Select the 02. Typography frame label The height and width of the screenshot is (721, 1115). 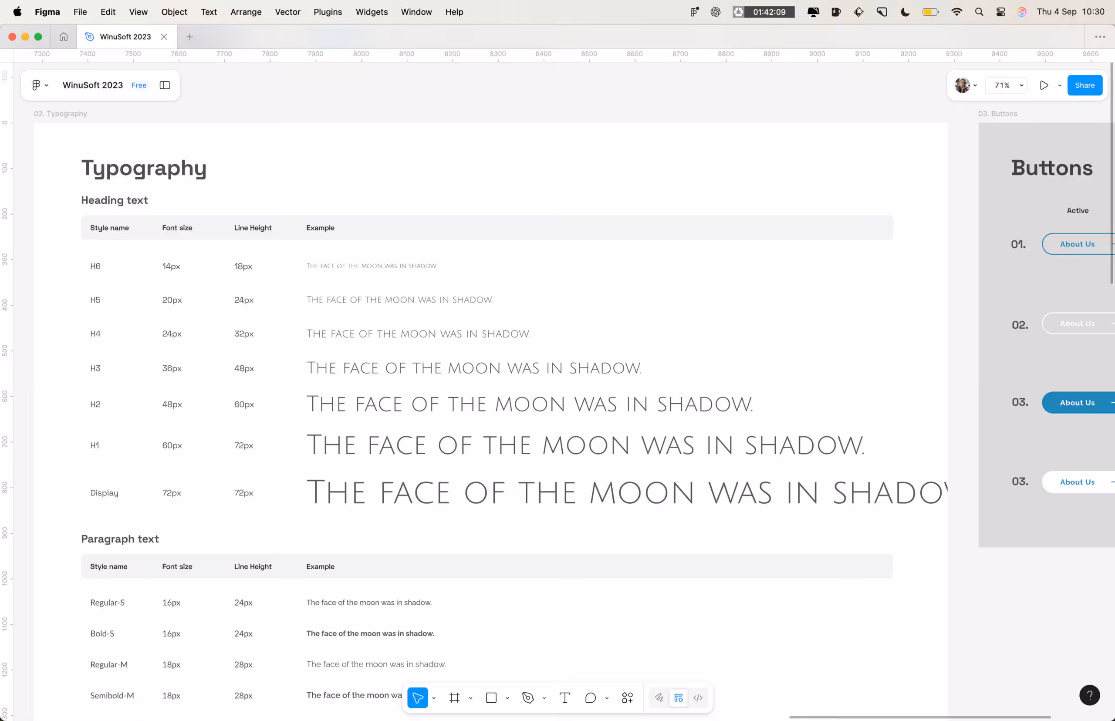coord(61,113)
